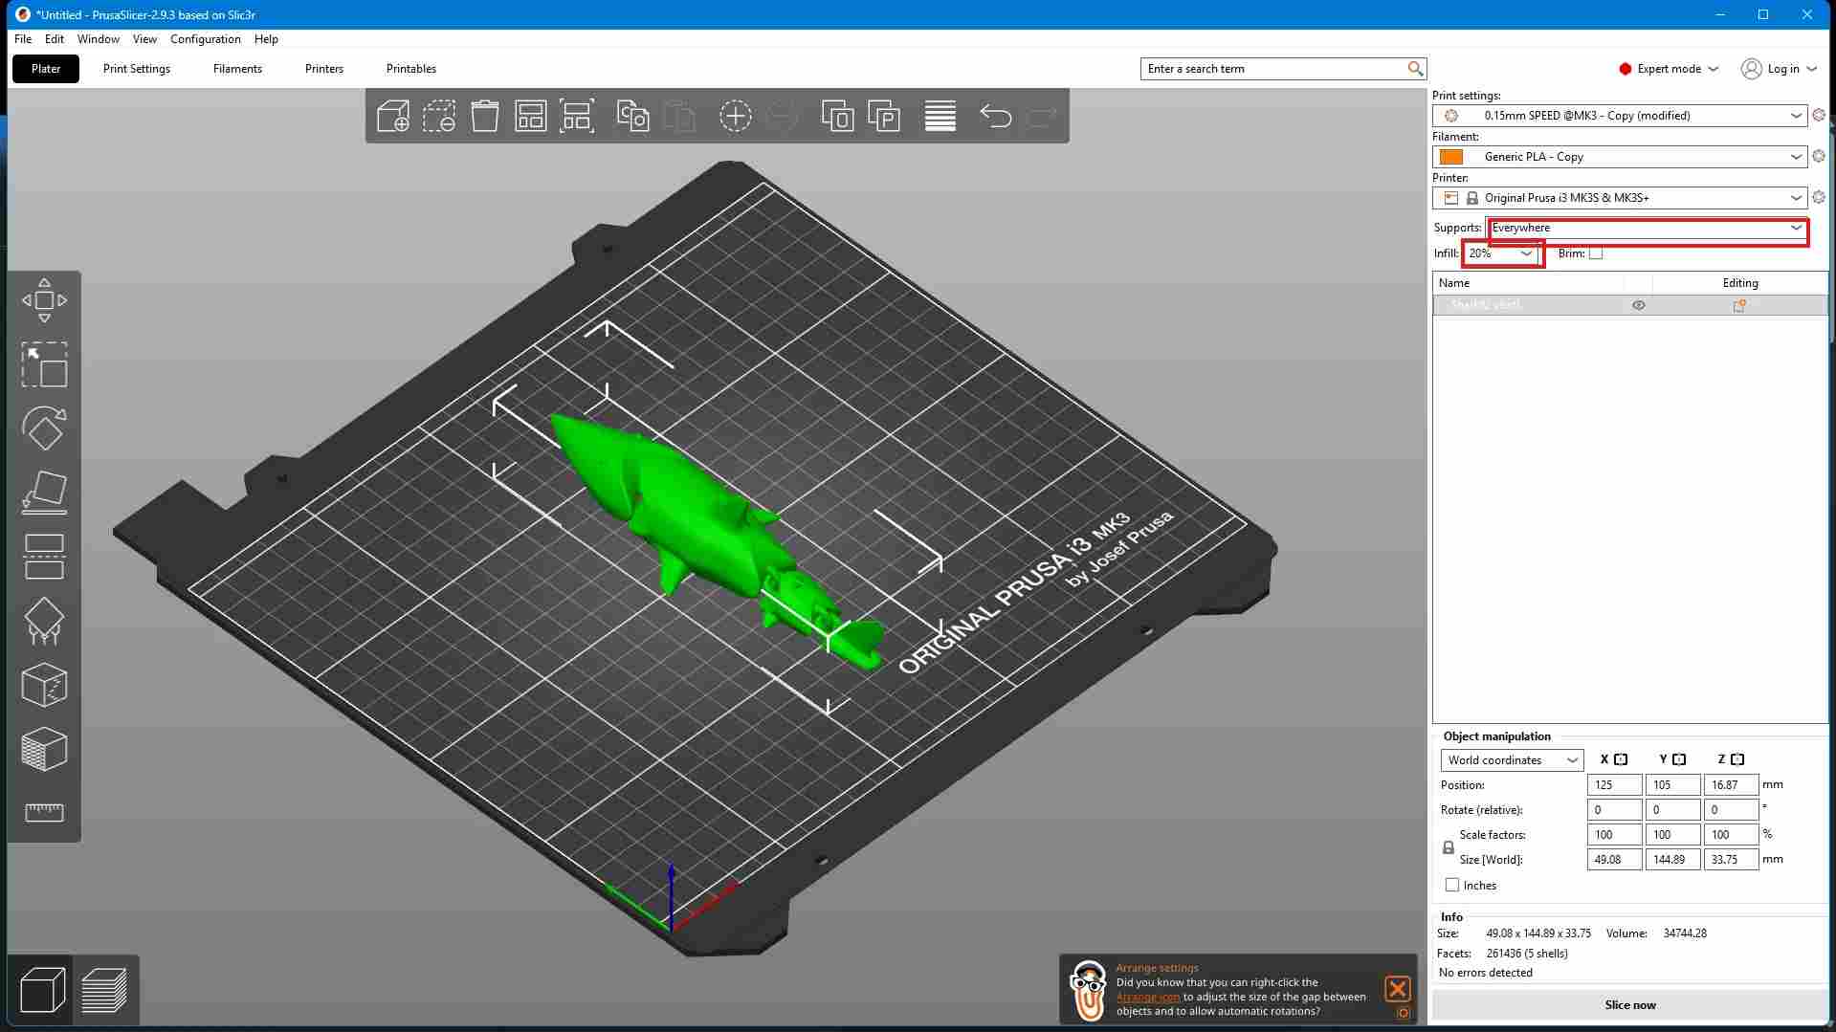This screenshot has width=1836, height=1032.
Task: Switch to sliced layers preview view
Action: click(104, 990)
